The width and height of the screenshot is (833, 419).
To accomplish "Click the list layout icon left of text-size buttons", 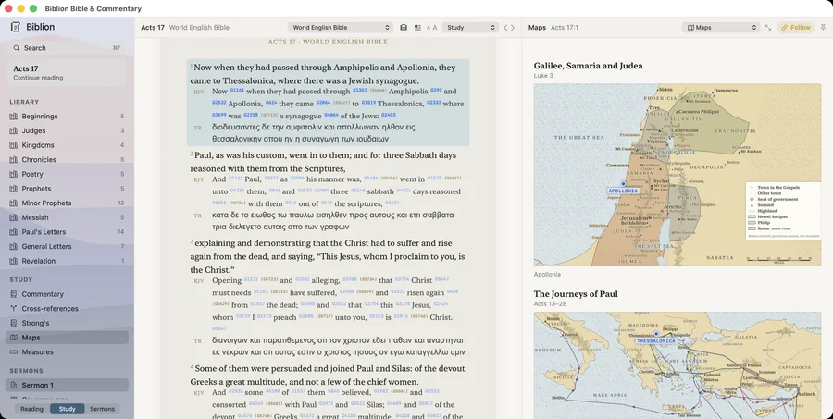I will point(417,28).
